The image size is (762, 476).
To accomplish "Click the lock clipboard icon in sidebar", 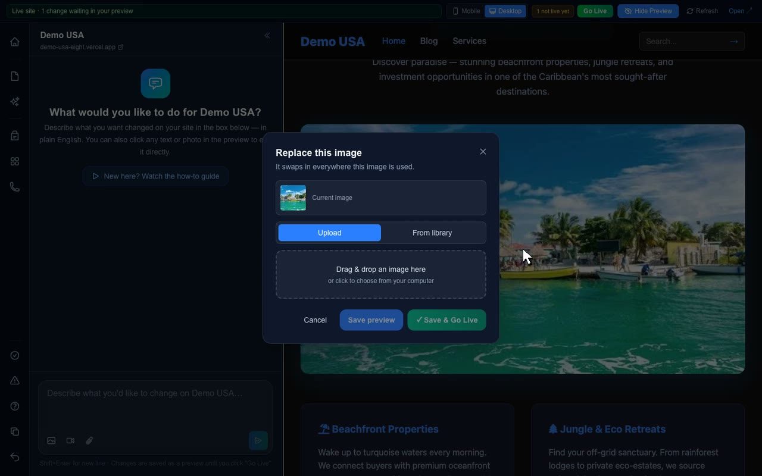I will click(15, 136).
